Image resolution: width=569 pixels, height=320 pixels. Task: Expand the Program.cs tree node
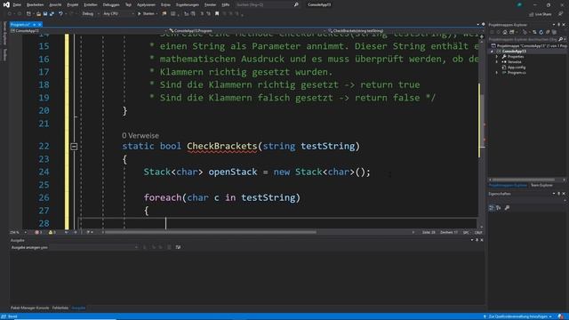(497, 73)
